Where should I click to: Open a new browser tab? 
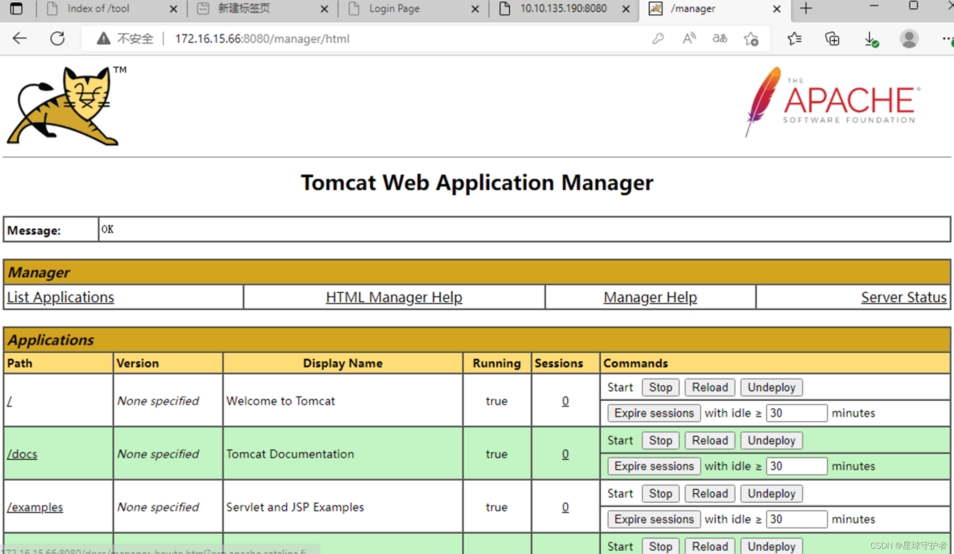[806, 9]
